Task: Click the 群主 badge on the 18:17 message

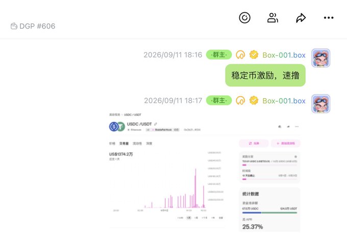Action: 219,101
